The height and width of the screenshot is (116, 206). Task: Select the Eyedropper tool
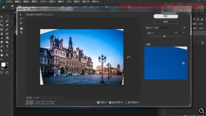(7, 25)
